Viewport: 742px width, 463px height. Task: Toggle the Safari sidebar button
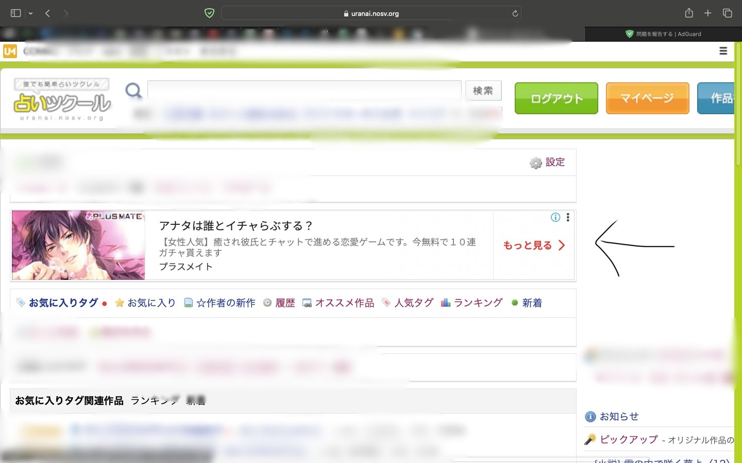coord(15,13)
